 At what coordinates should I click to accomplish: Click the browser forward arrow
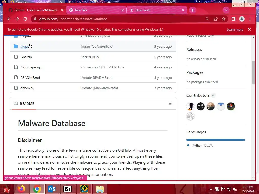[x=17, y=19]
